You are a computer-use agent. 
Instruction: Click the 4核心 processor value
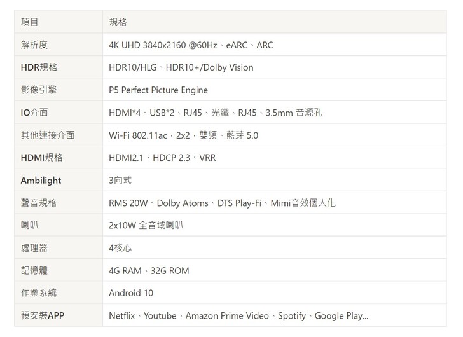pos(120,248)
